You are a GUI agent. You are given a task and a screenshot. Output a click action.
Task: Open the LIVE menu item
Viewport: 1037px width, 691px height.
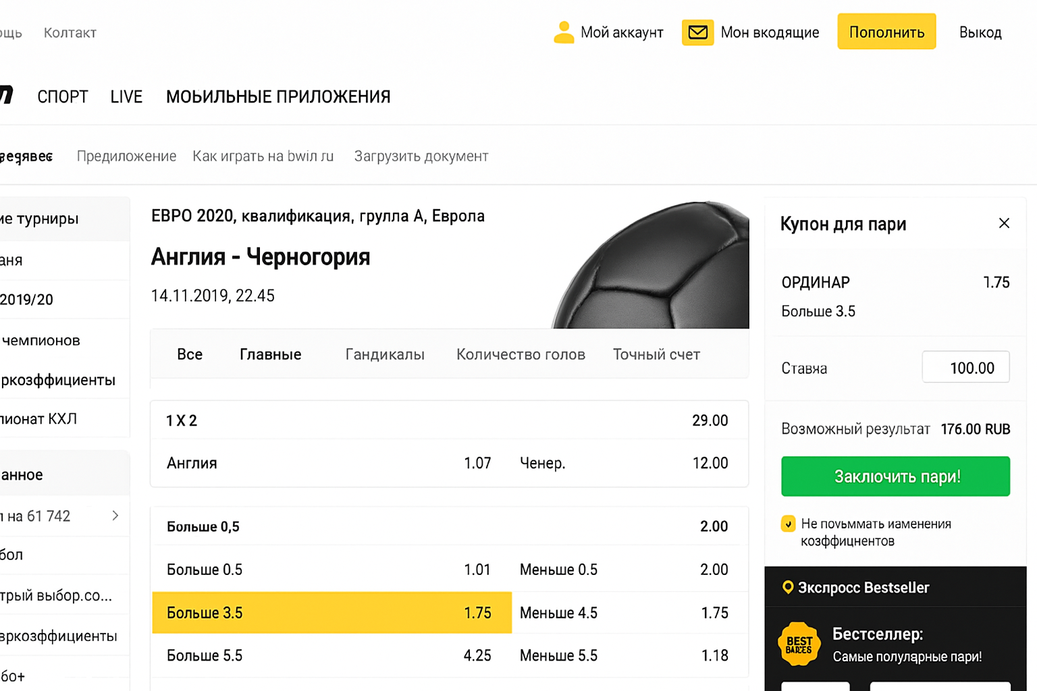coord(126,97)
